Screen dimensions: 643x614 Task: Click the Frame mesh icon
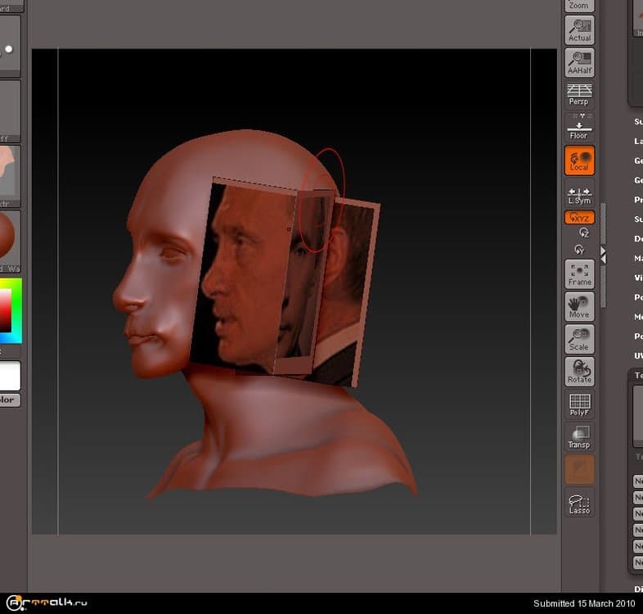[579, 274]
